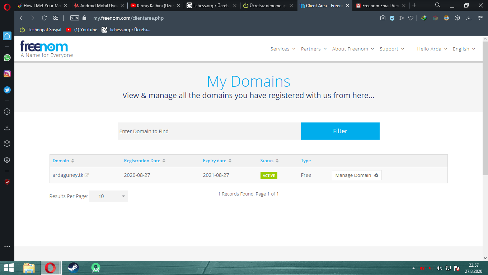Viewport: 488px width, 275px height.
Task: Open Extensions cube in the sidebar
Action: tap(7, 144)
